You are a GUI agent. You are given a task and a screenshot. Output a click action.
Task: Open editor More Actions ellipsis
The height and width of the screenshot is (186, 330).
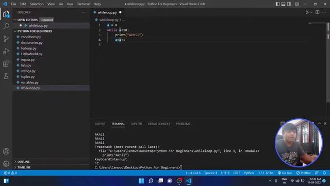(324, 12)
